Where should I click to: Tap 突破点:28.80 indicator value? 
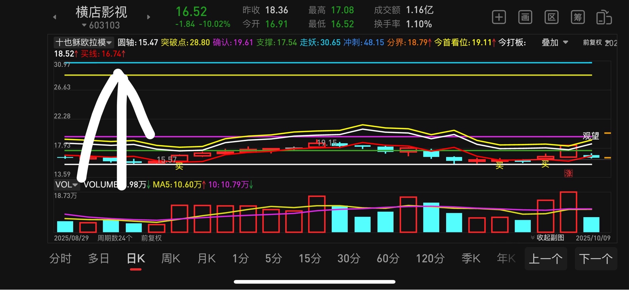185,43
